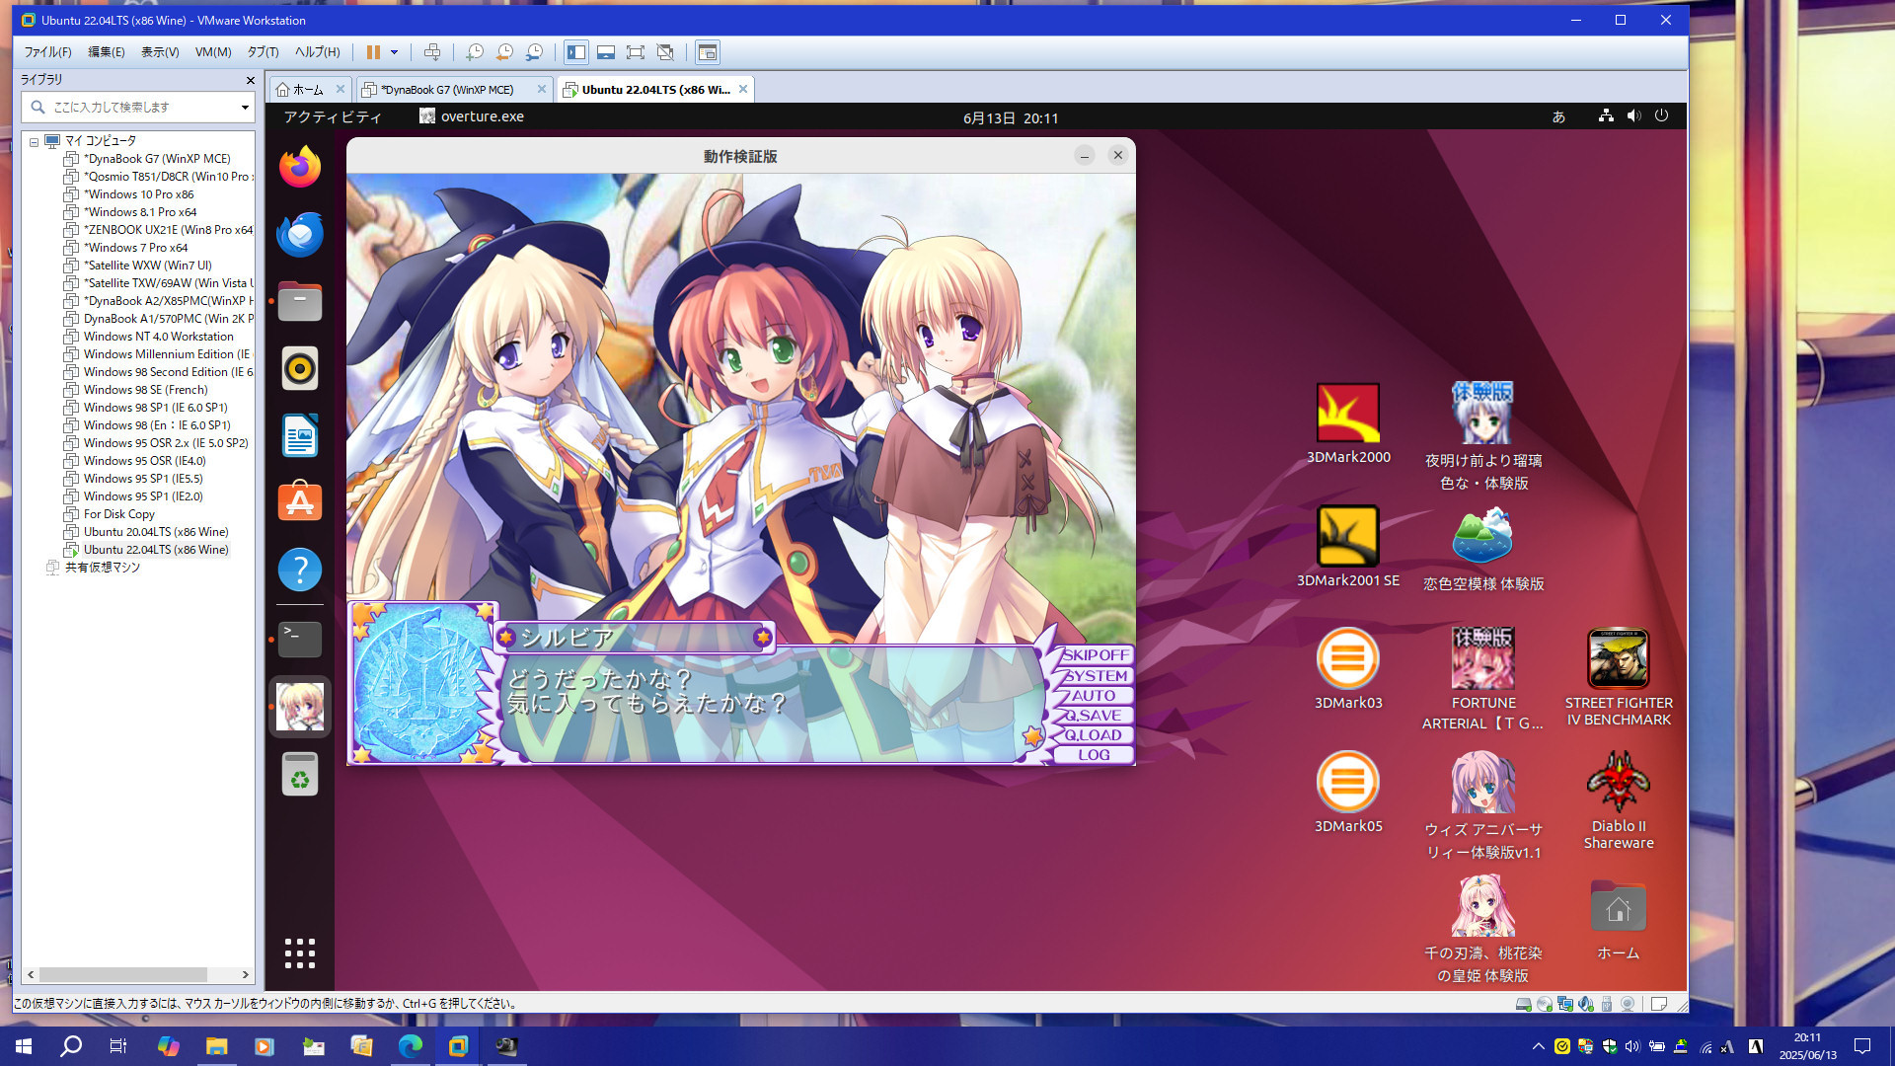Open LibreOffice Writer in the dock

[300, 436]
